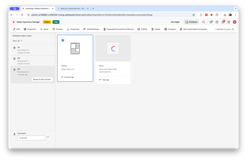Click the Staging environment badge

coord(47,22)
